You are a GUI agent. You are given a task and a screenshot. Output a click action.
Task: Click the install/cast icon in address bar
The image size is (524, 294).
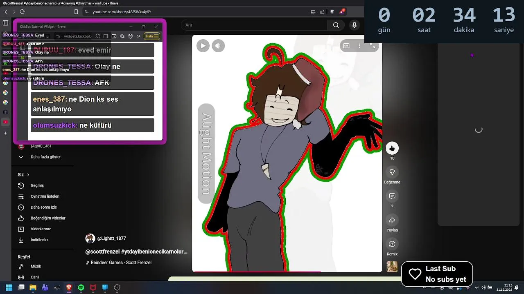313,12
